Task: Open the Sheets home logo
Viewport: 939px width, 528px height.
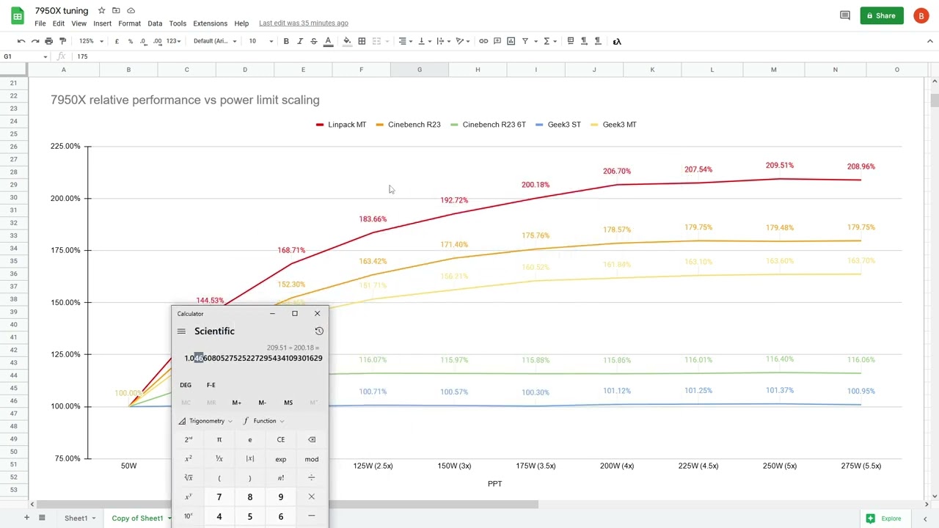Action: point(17,16)
